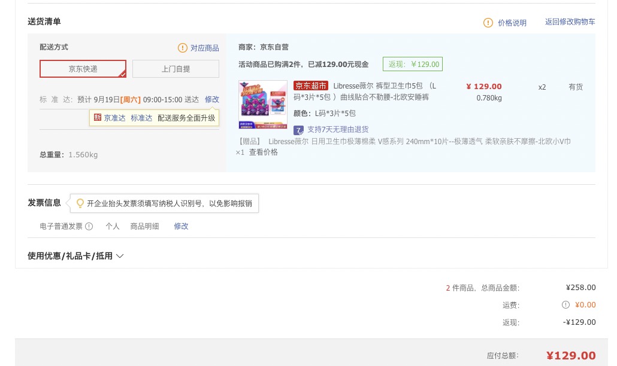Go back via 返回修改购物车 link

(x=570, y=22)
